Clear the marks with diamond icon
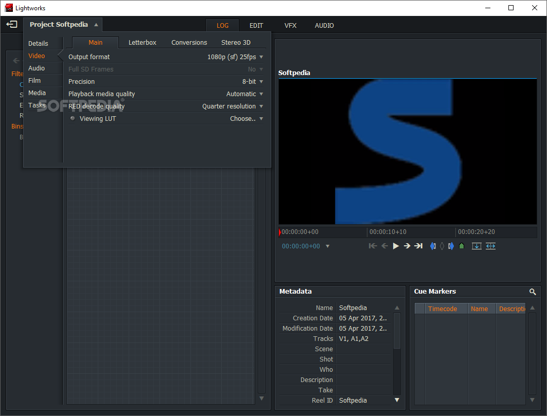The height and width of the screenshot is (416, 547). (442, 246)
